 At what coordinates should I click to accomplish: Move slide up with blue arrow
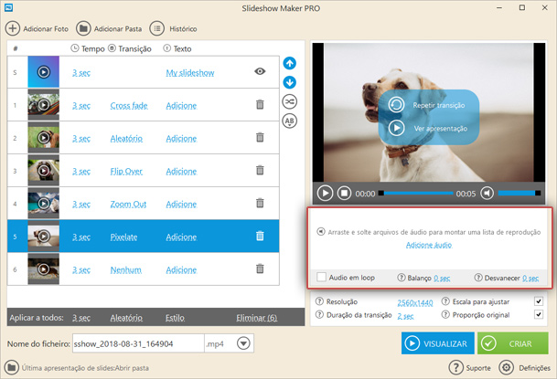(290, 63)
